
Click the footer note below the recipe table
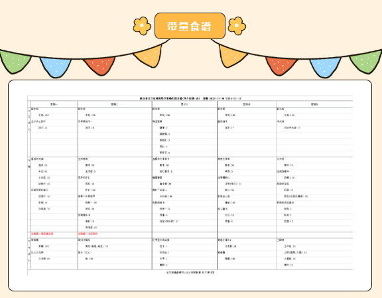pyautogui.click(x=190, y=272)
